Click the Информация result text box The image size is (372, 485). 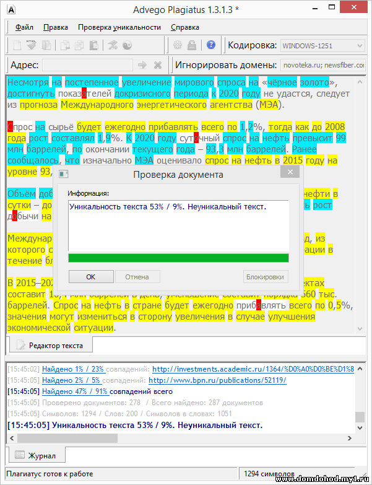click(x=179, y=225)
